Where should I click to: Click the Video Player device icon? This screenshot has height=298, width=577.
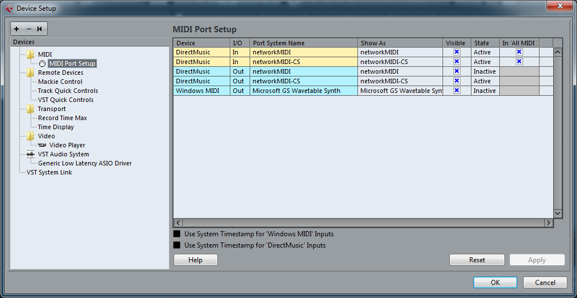(x=42, y=145)
